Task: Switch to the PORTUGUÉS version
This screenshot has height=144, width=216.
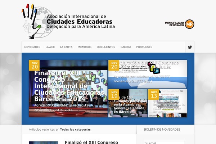Action: [x=144, y=47]
